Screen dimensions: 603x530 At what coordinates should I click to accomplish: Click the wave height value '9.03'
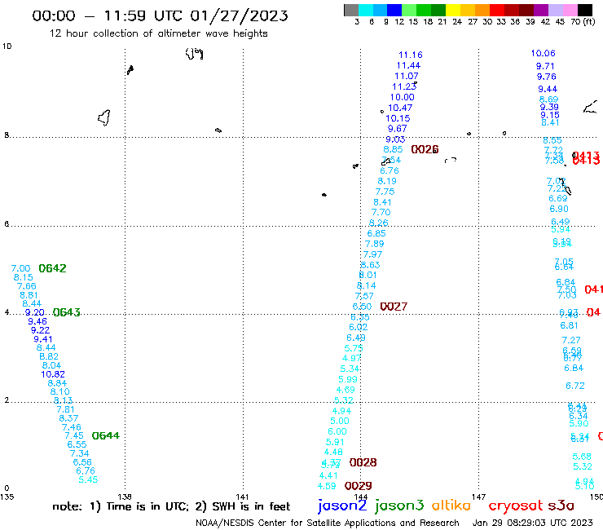click(395, 139)
